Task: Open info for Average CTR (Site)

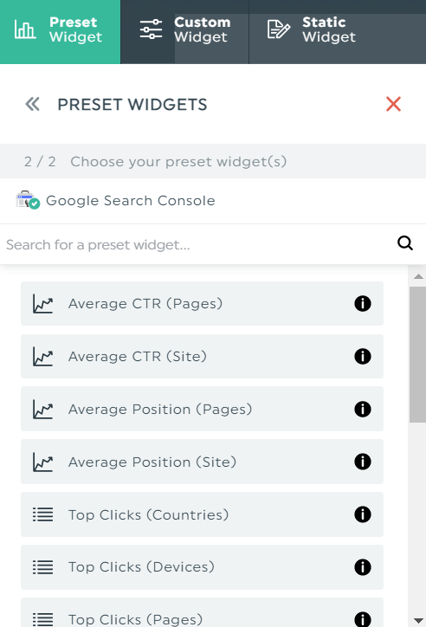Action: click(x=363, y=356)
